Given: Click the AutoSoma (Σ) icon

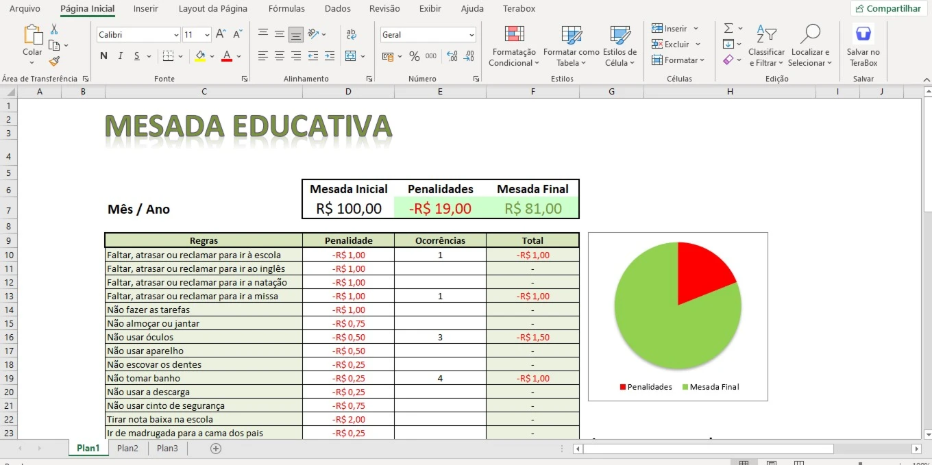Looking at the screenshot, I should pyautogui.click(x=728, y=27).
